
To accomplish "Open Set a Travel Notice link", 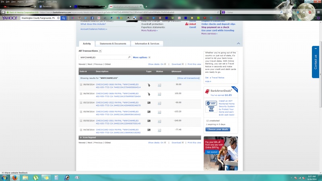I will (215, 78).
